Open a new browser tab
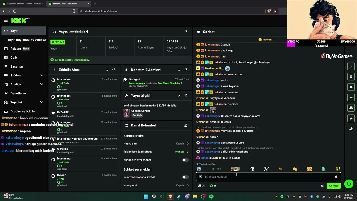357x201 pixels. pos(95,4)
